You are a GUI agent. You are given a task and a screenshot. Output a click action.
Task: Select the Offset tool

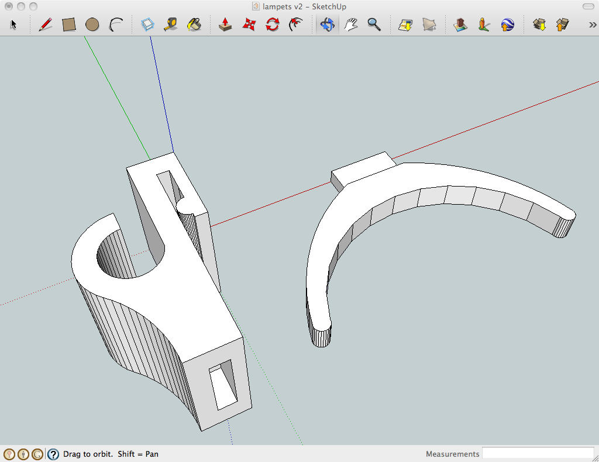296,25
